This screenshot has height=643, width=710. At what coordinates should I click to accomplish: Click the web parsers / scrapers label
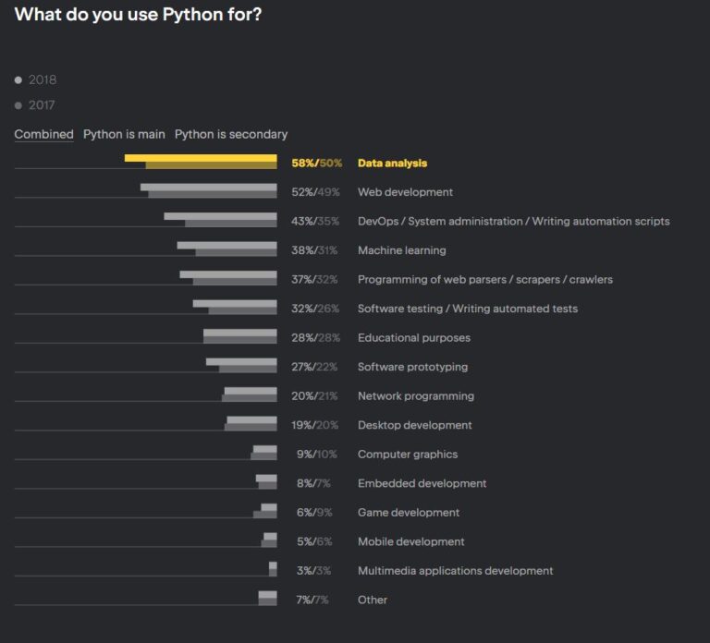(484, 280)
